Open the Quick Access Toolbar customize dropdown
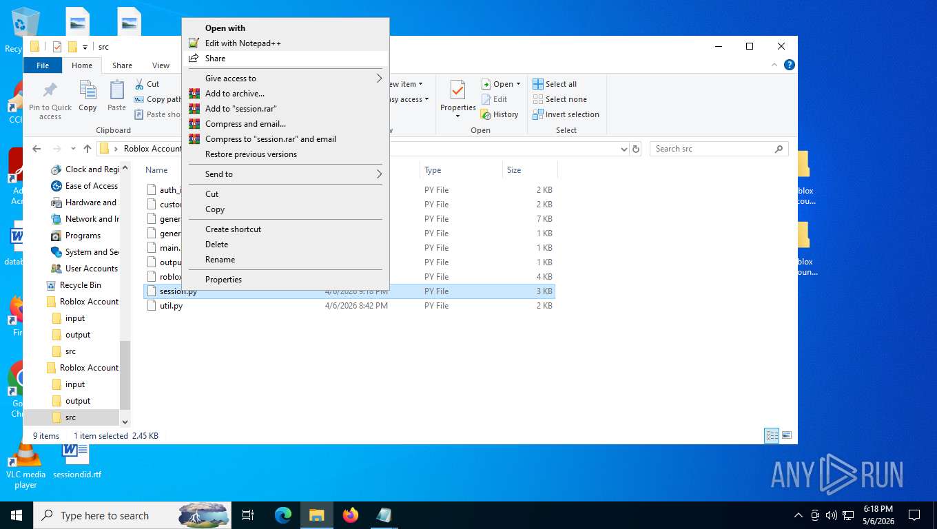The image size is (937, 529). coord(85,47)
